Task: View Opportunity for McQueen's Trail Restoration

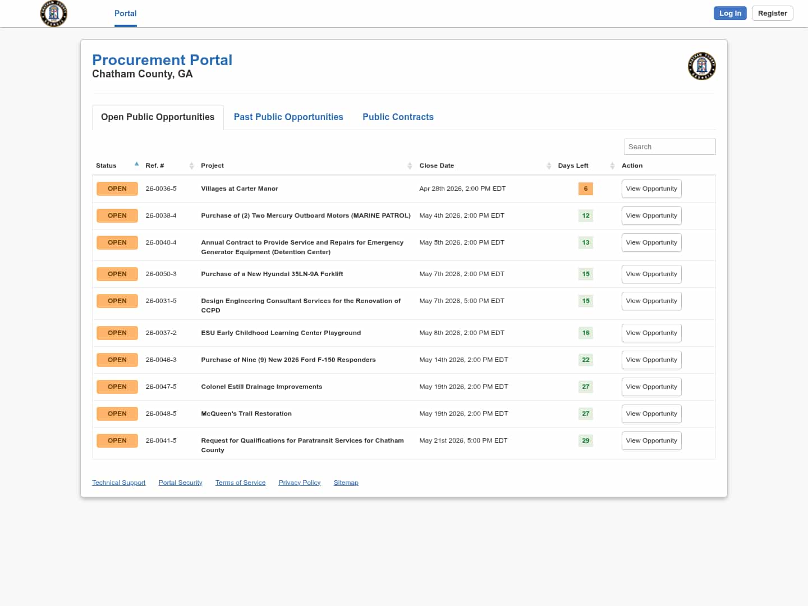Action: [651, 414]
